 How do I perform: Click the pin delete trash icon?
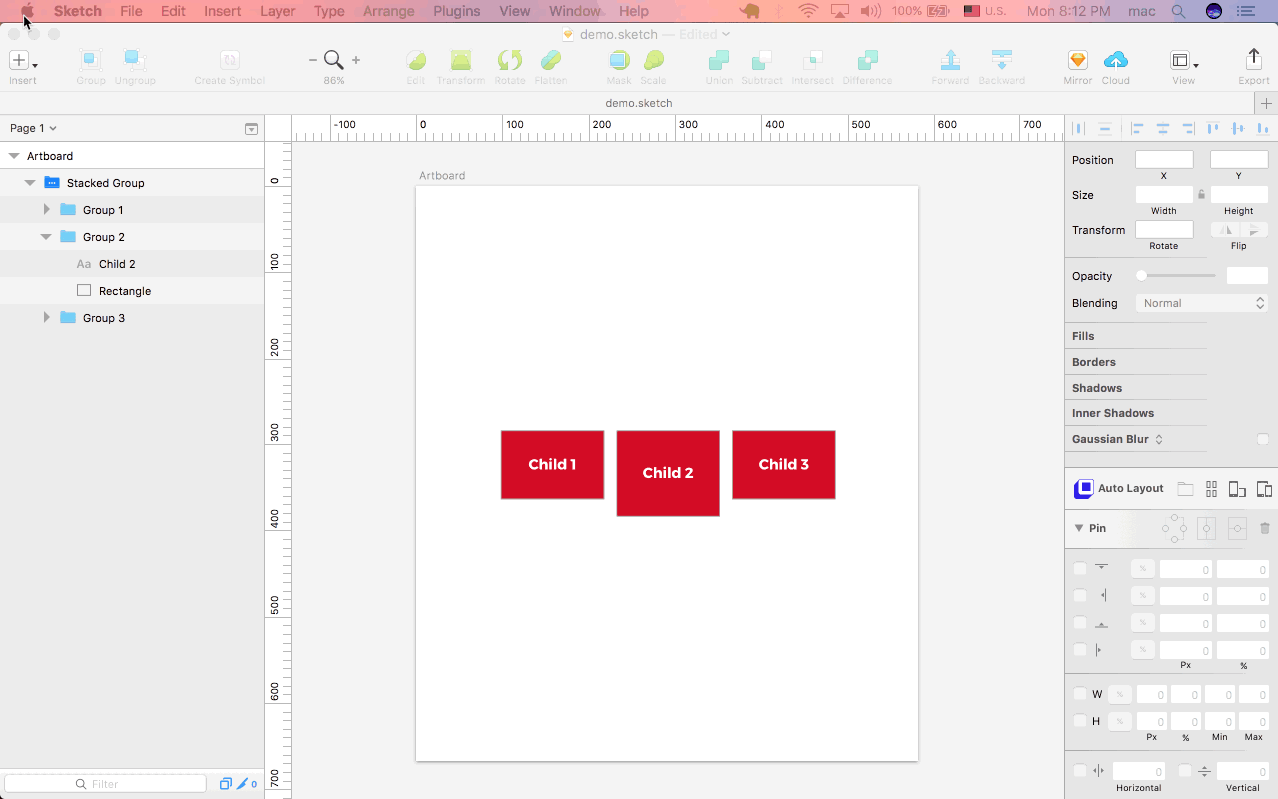[x=1265, y=528]
